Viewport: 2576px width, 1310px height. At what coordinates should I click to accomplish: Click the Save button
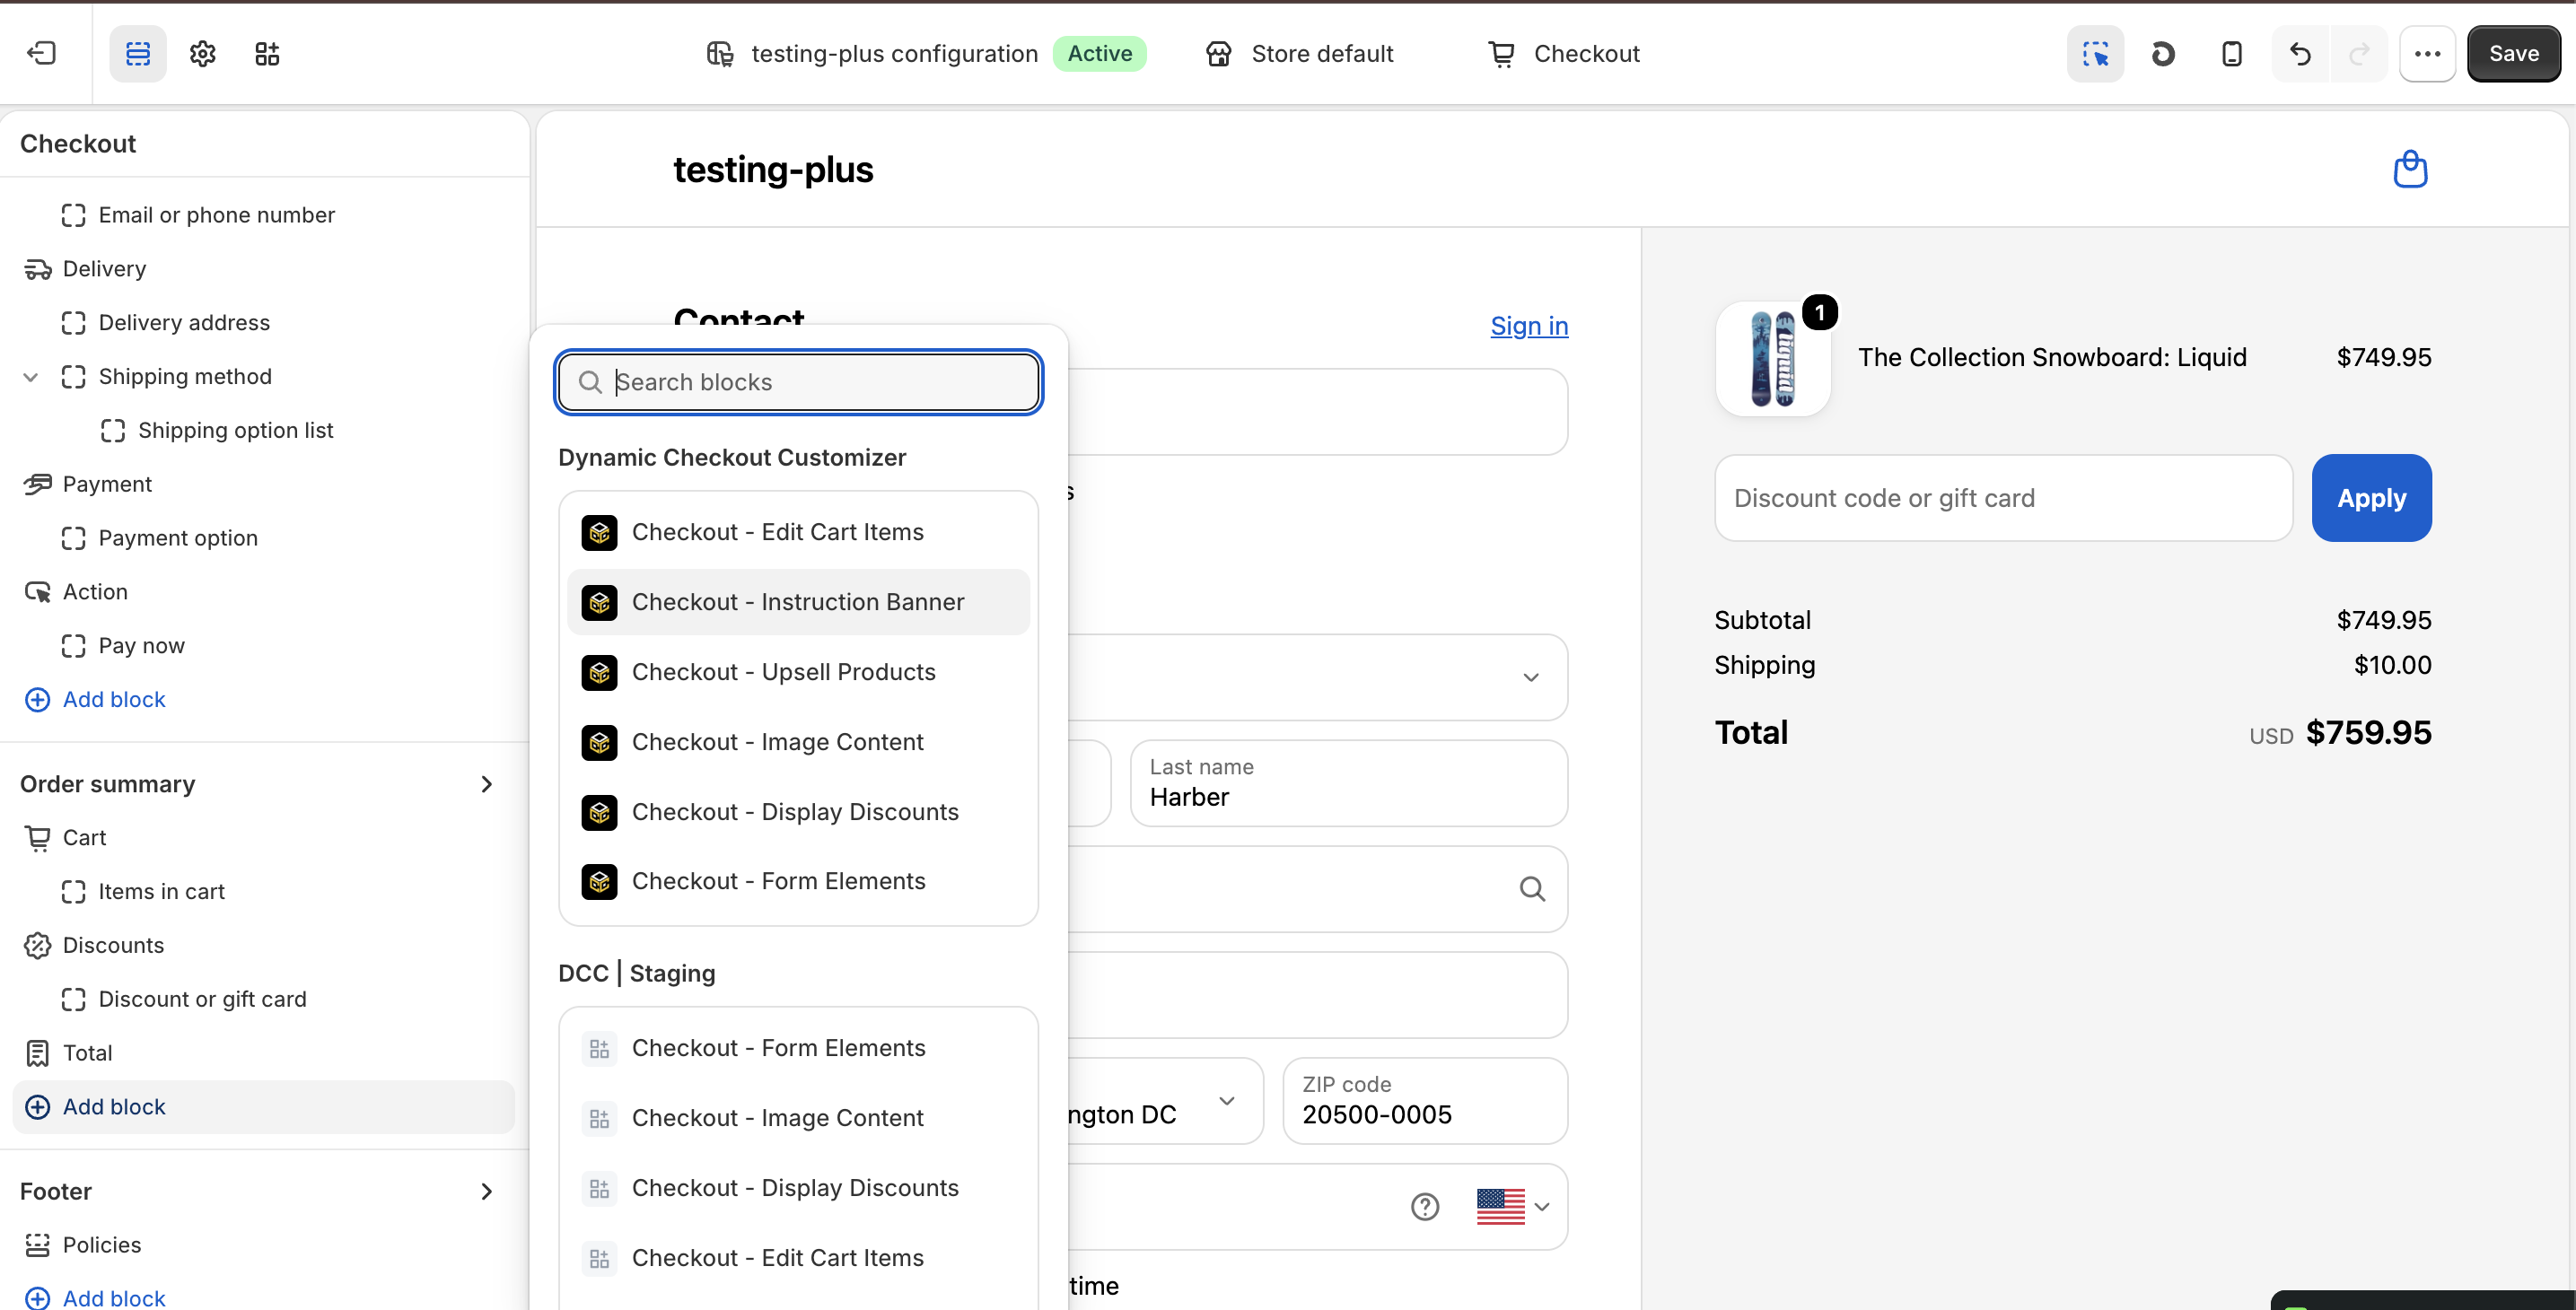click(x=2514, y=54)
